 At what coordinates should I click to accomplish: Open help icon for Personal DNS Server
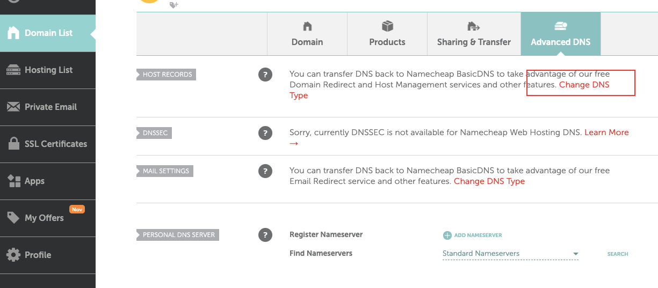pos(265,235)
